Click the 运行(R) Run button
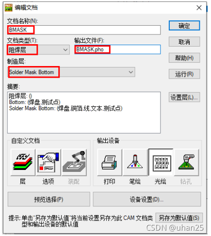 pyautogui.click(x=184, y=74)
